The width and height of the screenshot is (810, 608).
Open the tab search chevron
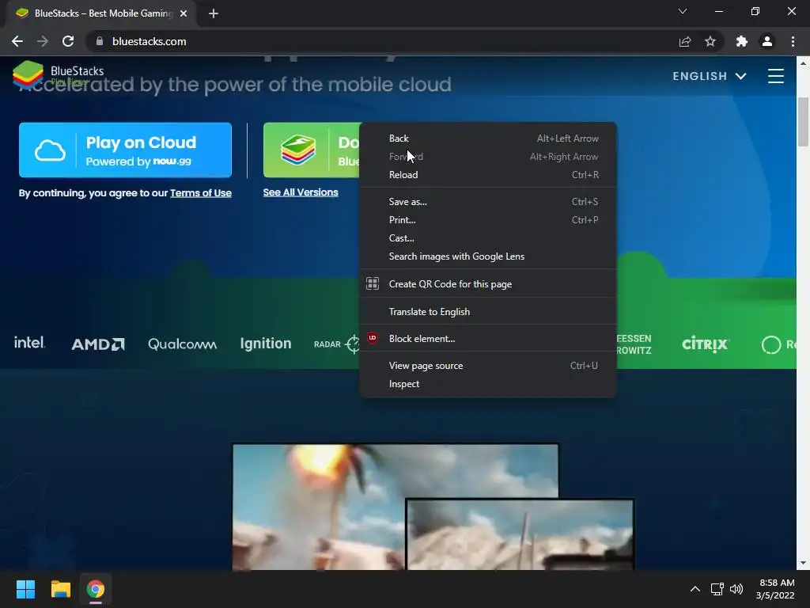683,11
